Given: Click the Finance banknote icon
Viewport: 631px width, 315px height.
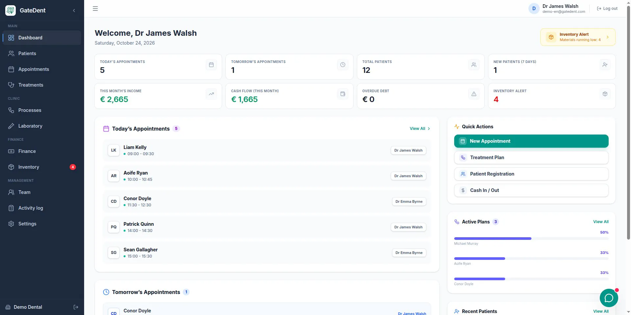Looking at the screenshot, I should point(11,151).
